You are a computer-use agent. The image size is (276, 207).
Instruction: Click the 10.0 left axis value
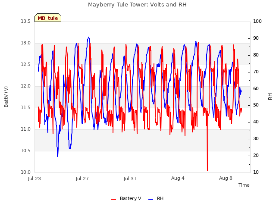point(25,172)
